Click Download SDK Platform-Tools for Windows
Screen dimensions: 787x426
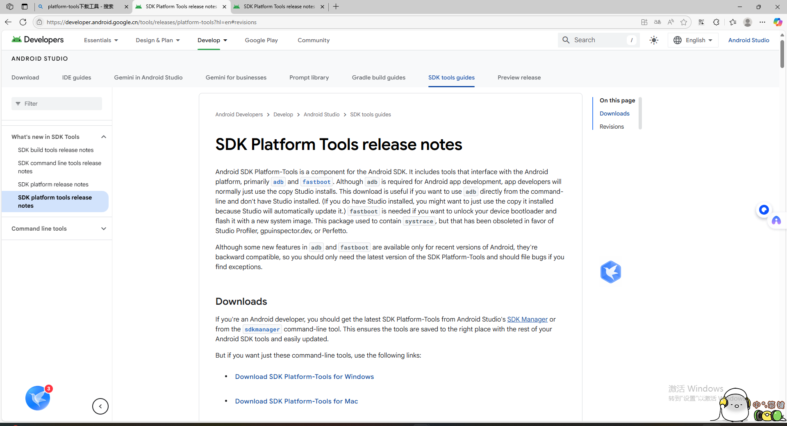pyautogui.click(x=305, y=376)
